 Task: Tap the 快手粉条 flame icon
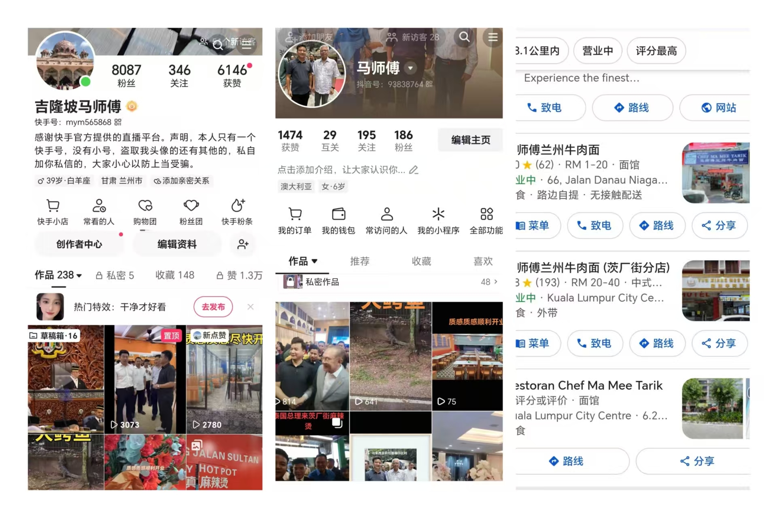pyautogui.click(x=238, y=206)
